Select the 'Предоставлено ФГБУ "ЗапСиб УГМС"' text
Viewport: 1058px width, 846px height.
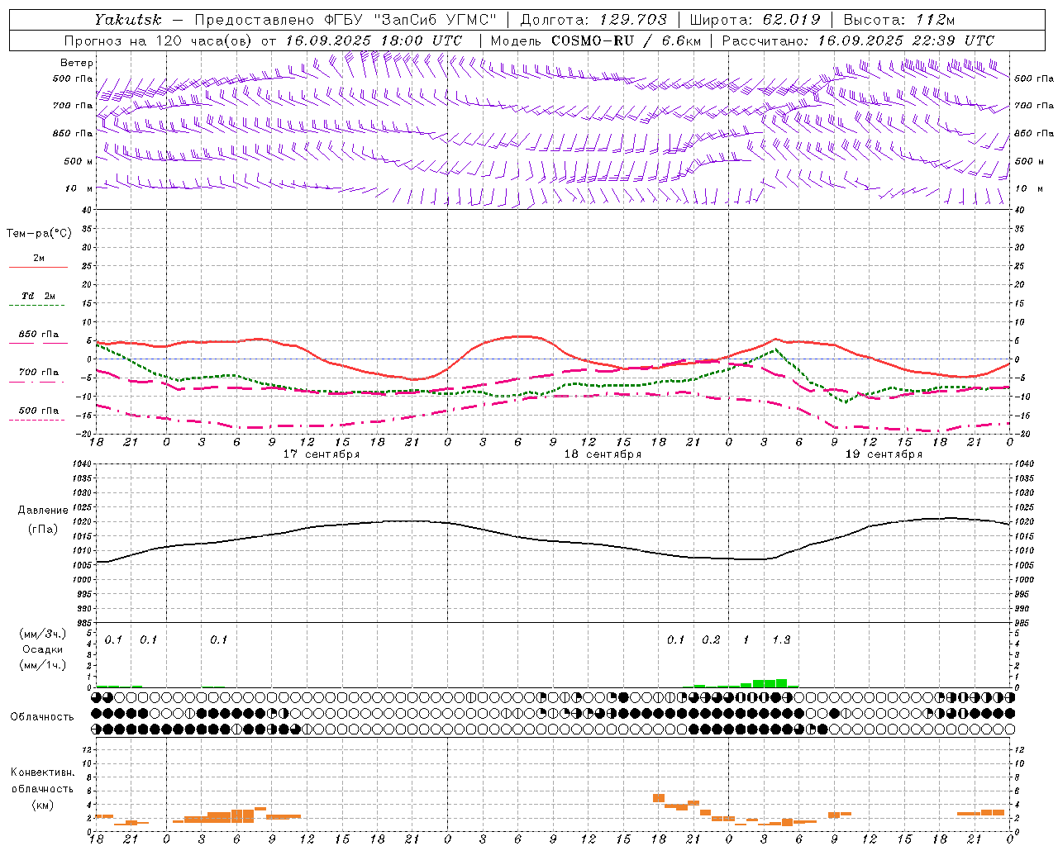tap(346, 20)
